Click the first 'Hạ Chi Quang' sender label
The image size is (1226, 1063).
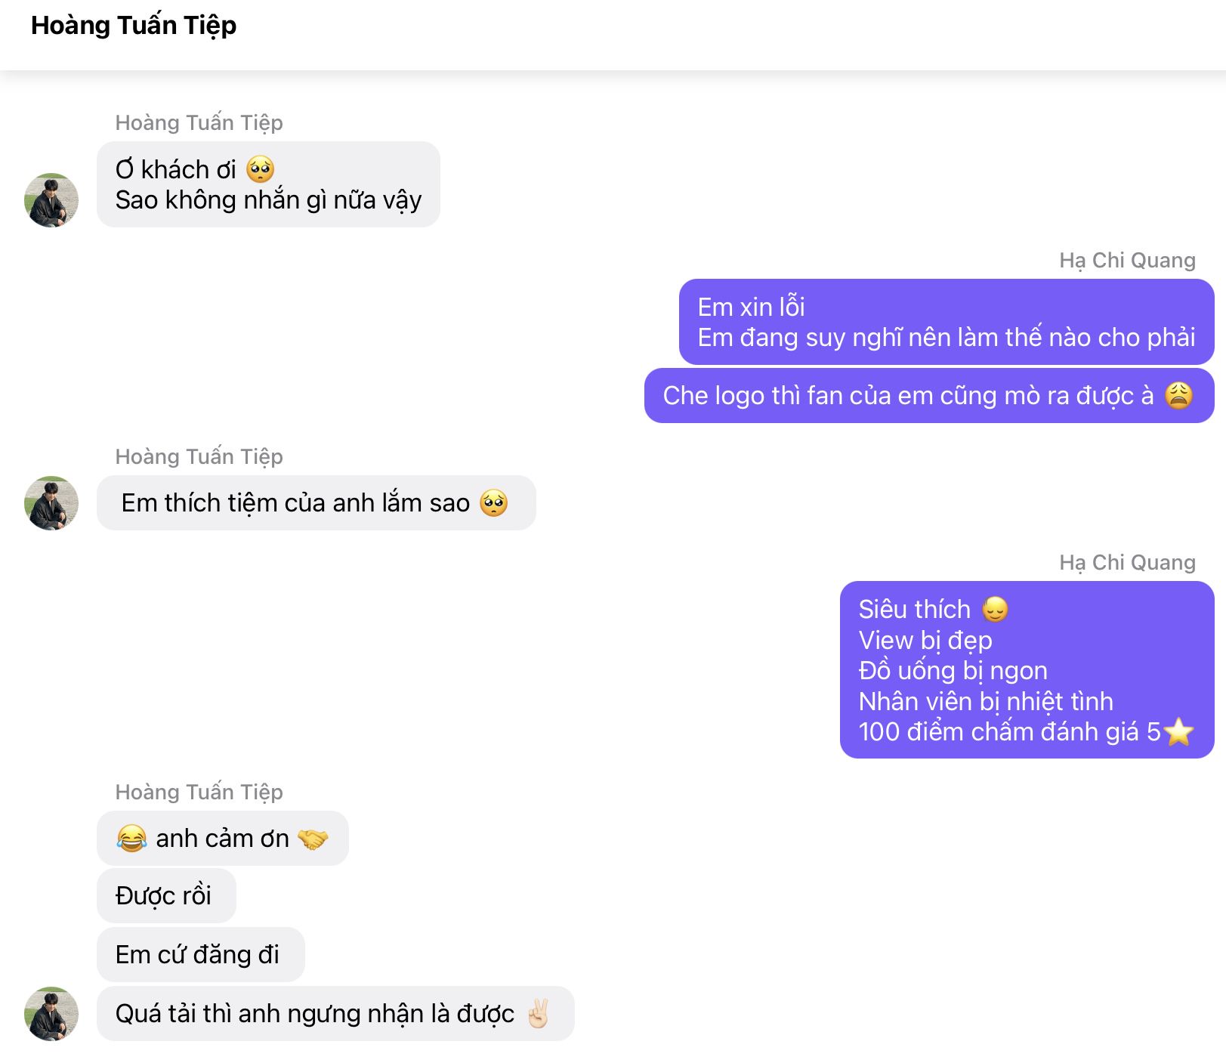pos(1127,261)
